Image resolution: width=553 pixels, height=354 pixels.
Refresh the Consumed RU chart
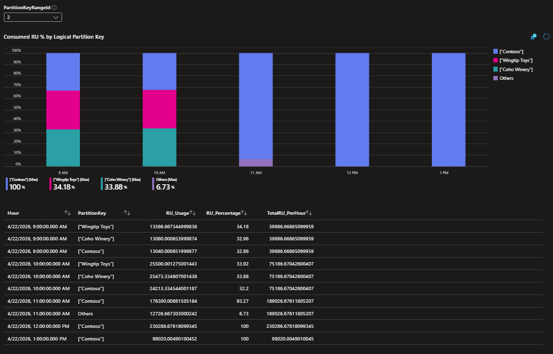pyautogui.click(x=546, y=37)
